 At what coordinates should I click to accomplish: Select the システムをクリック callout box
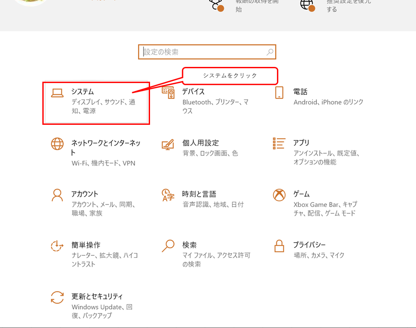coord(230,76)
